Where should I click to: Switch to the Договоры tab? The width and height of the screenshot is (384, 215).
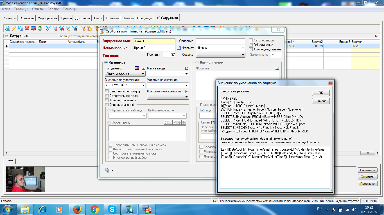point(83,18)
